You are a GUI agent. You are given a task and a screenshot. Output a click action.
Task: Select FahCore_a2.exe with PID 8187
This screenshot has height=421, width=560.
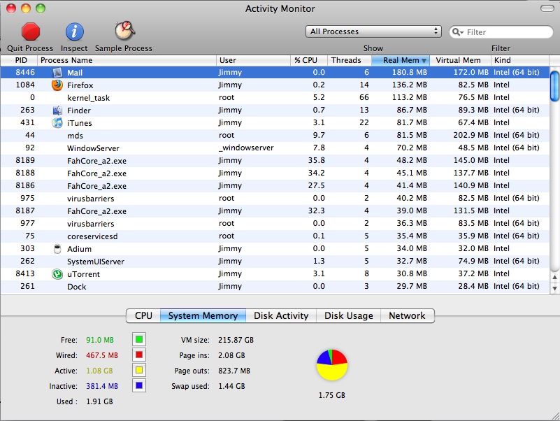pos(275,211)
